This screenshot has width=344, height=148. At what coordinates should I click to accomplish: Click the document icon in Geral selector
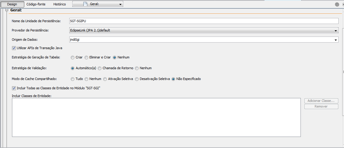pyautogui.click(x=85, y=4)
